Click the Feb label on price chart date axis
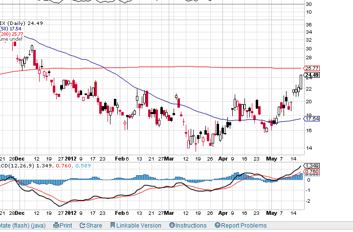Image resolution: width=353 pixels, height=232 pixels. [x=120, y=159]
